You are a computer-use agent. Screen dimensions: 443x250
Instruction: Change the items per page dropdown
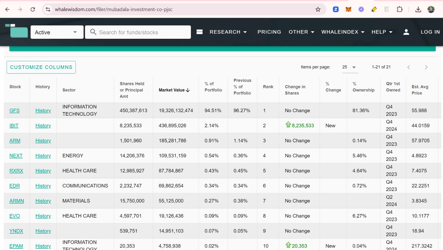(x=350, y=67)
